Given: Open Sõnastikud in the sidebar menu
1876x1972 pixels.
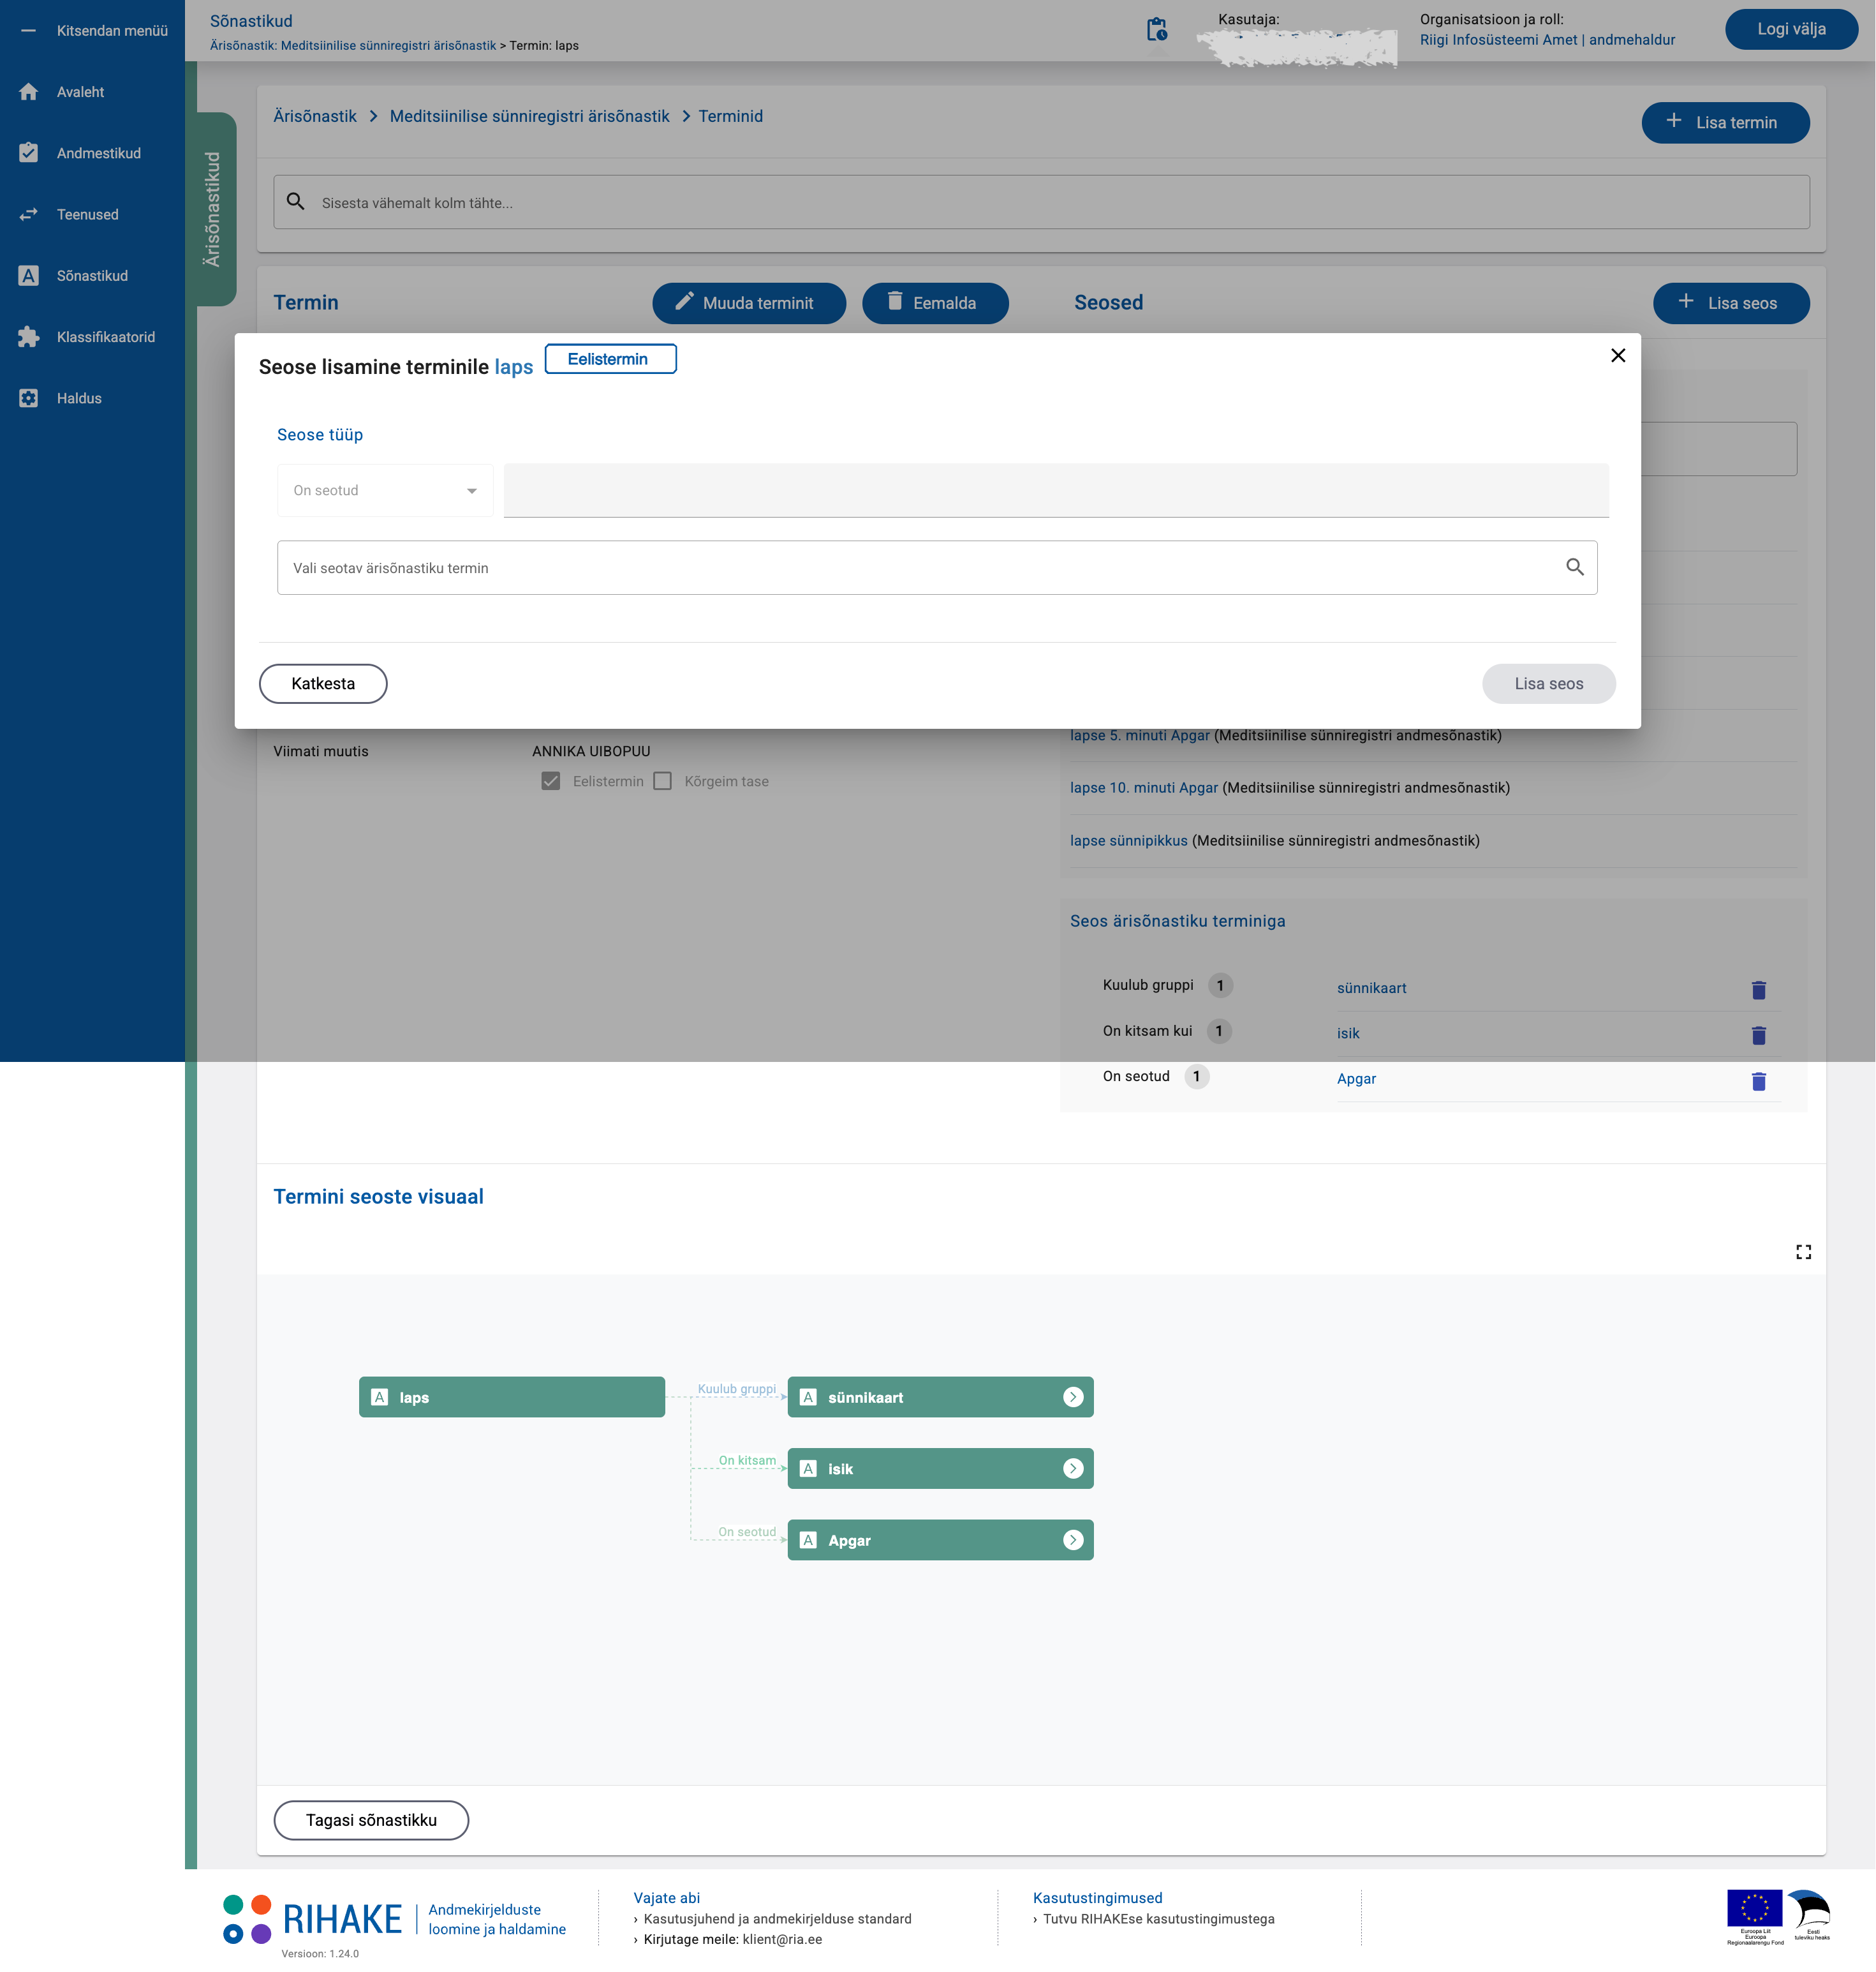Looking at the screenshot, I should pos(92,276).
